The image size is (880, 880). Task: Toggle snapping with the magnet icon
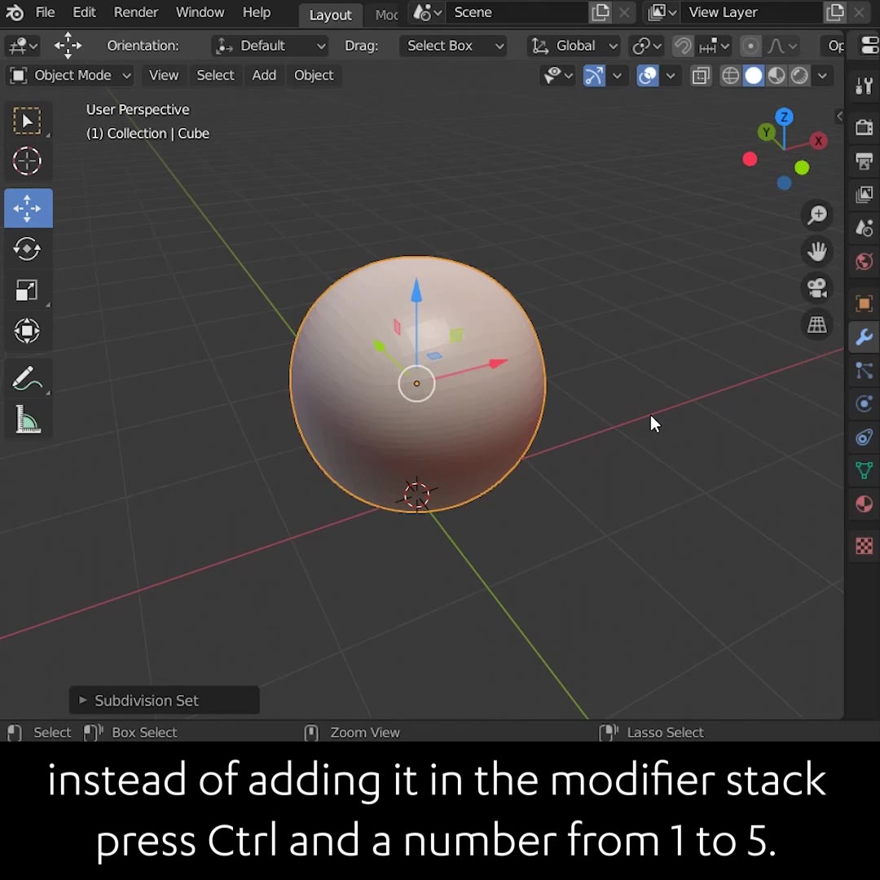coord(683,46)
